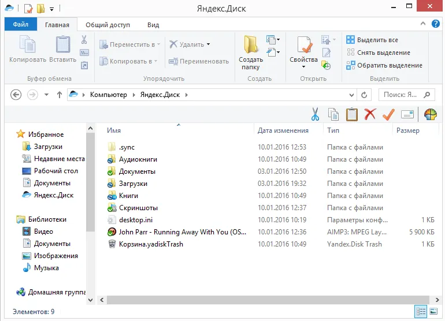
Task: Open the Easy access dropdown in the Create group
Action: (x=273, y=53)
